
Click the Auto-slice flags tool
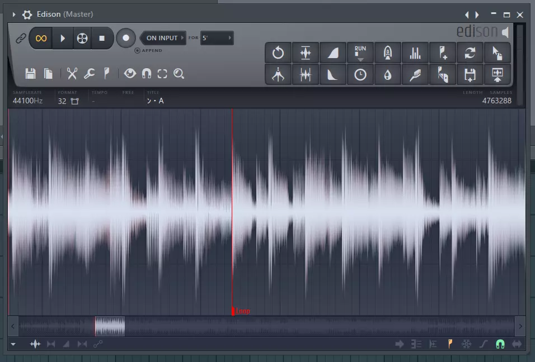point(443,75)
